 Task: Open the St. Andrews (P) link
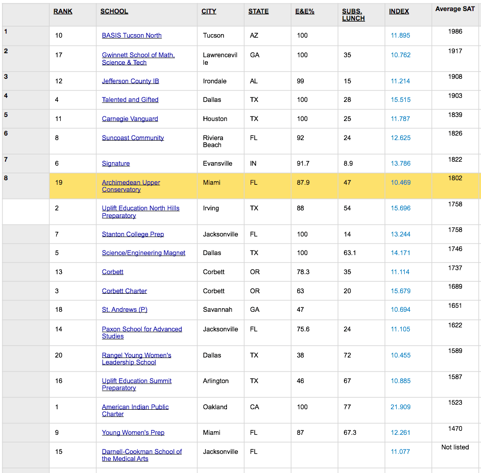(125, 309)
